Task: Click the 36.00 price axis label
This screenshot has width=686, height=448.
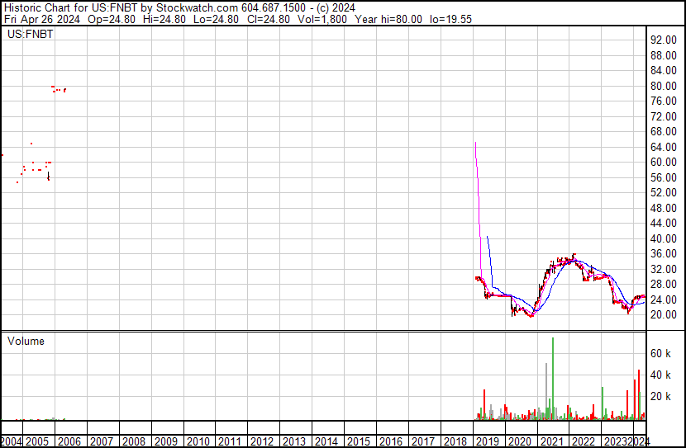Action: 664,253
